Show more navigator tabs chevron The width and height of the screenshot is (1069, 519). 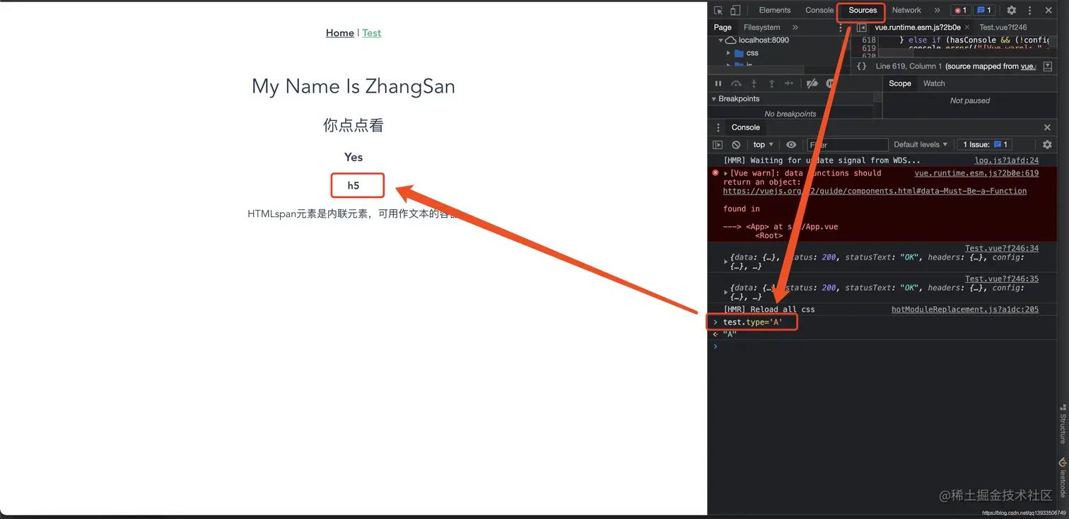[795, 28]
